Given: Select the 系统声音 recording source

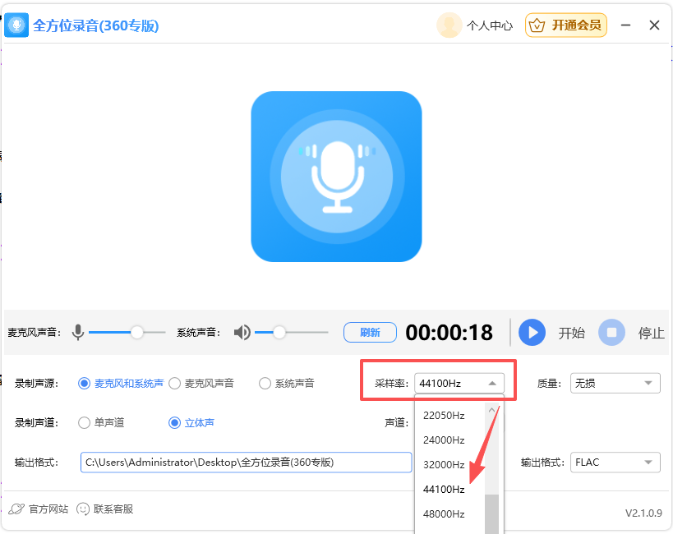Looking at the screenshot, I should (265, 383).
